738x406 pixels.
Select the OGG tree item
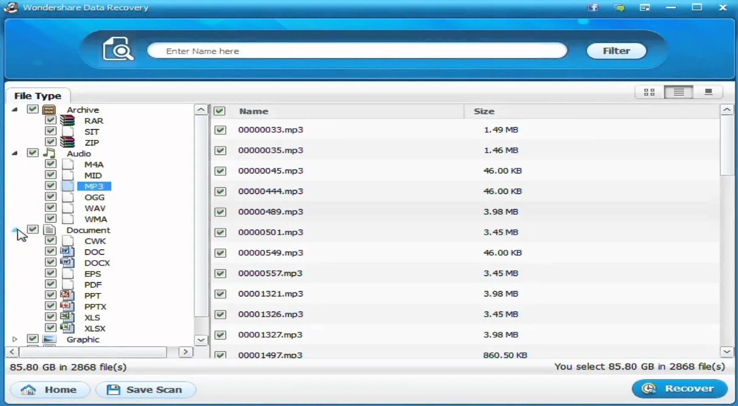(94, 197)
